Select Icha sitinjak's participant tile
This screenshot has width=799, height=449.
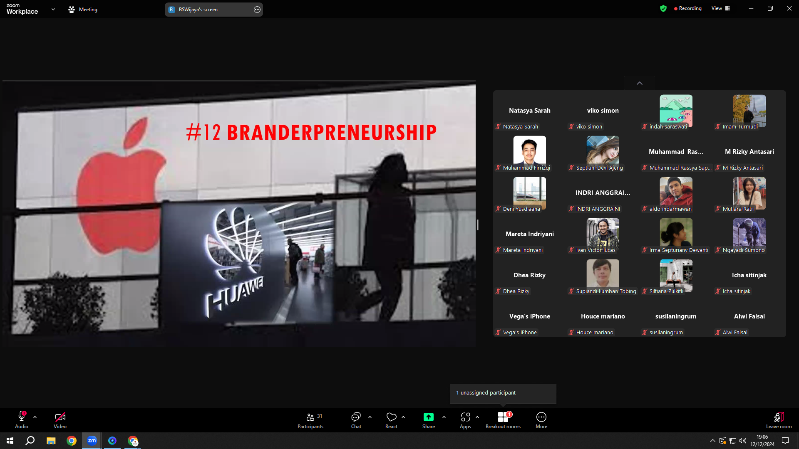coord(749,275)
